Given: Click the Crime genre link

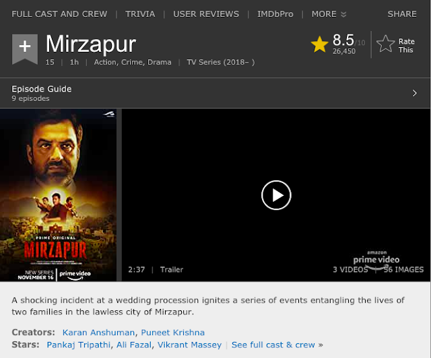Looking at the screenshot, I should (x=132, y=62).
